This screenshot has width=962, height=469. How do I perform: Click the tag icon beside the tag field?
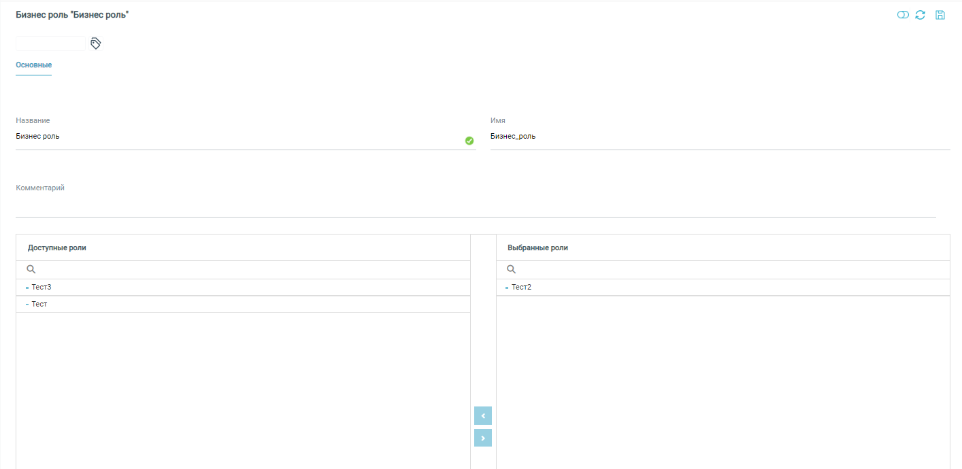96,44
